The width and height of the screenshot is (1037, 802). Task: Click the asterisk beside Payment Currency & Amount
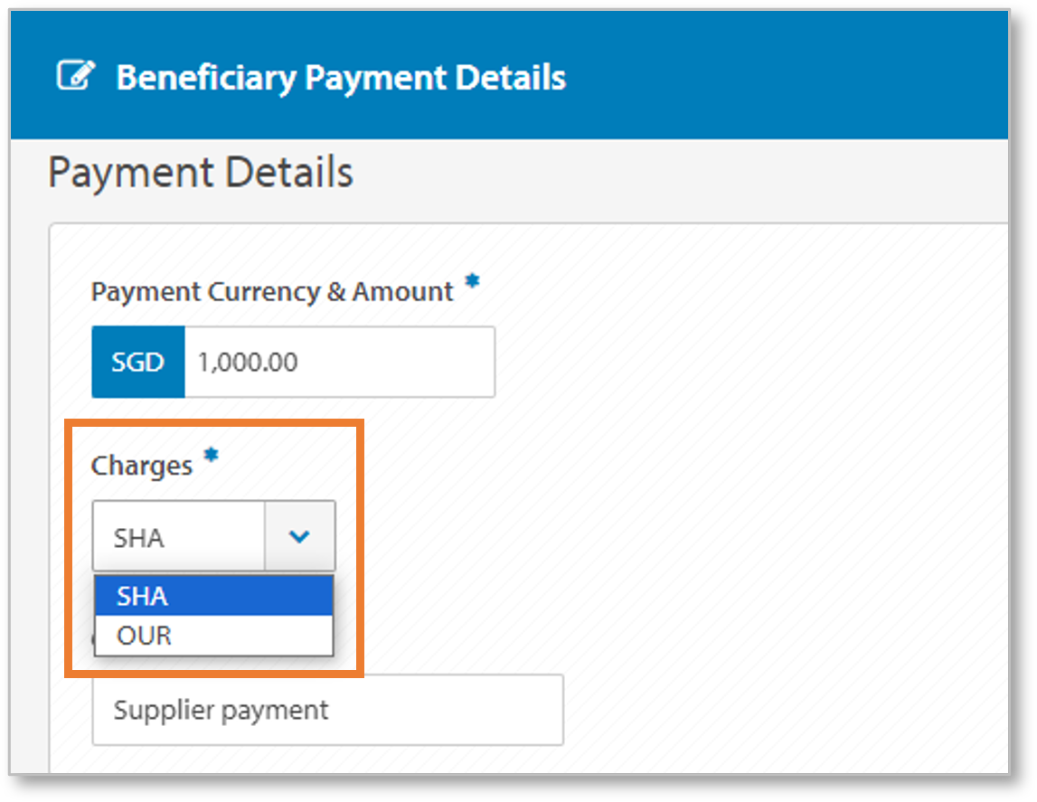click(x=471, y=282)
